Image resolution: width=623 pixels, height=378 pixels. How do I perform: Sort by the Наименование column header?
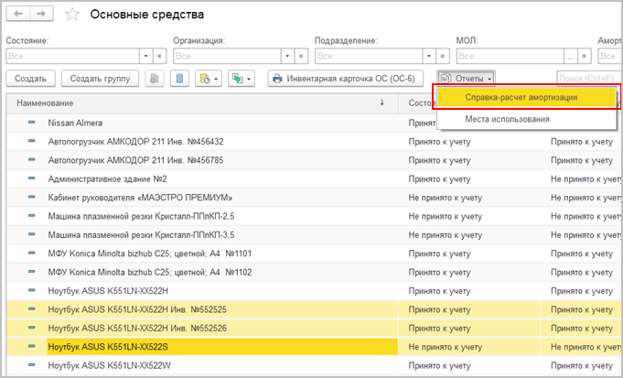tap(202, 103)
